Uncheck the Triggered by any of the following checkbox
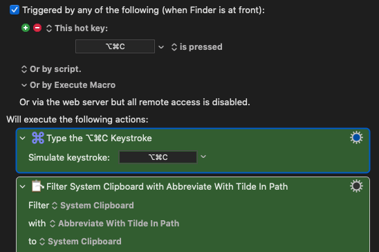379x252 pixels. [15, 10]
